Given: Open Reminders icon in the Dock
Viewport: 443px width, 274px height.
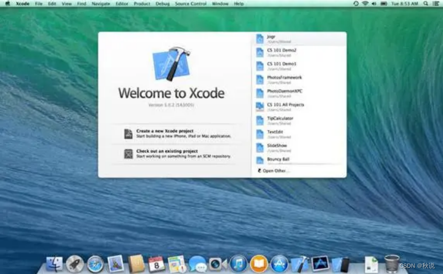Looking at the screenshot, I should (x=177, y=264).
